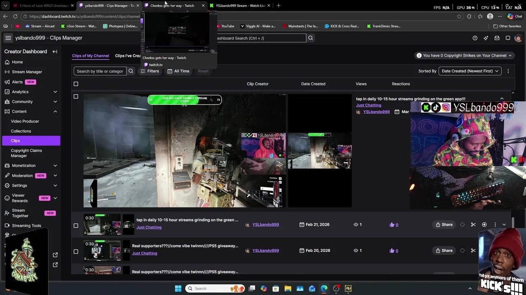The width and height of the screenshot is (526, 295).
Task: Toggle the select-all clips header checkbox
Action: (76, 84)
